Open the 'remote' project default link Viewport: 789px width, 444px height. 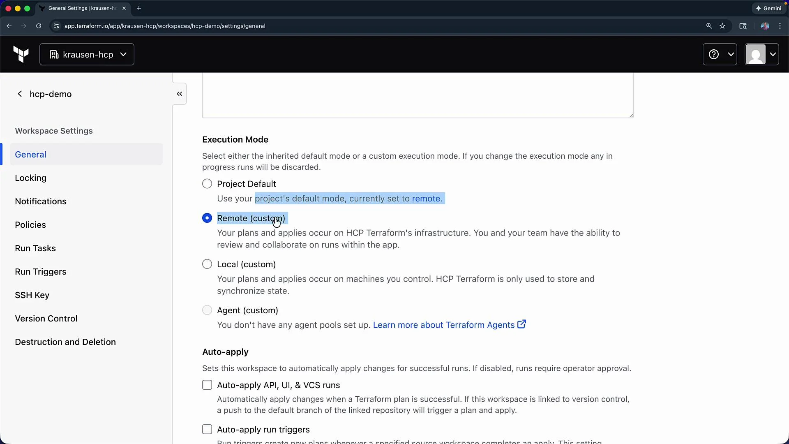[x=426, y=199]
